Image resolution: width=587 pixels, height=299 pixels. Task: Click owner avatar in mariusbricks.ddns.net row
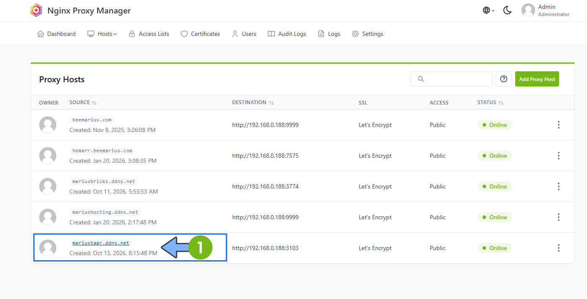pyautogui.click(x=48, y=186)
